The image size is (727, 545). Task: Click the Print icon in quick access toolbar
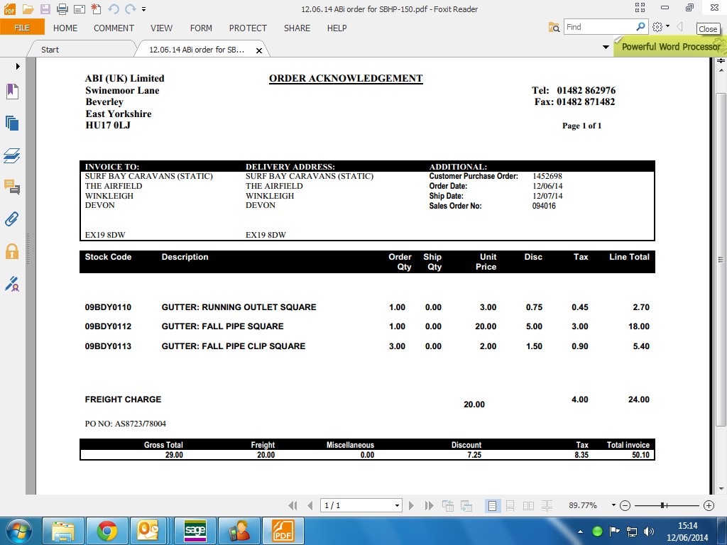(62, 9)
